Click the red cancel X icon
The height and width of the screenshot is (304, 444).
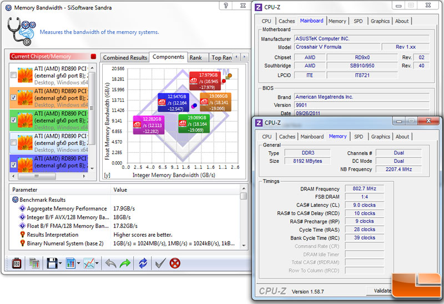[x=175, y=263]
